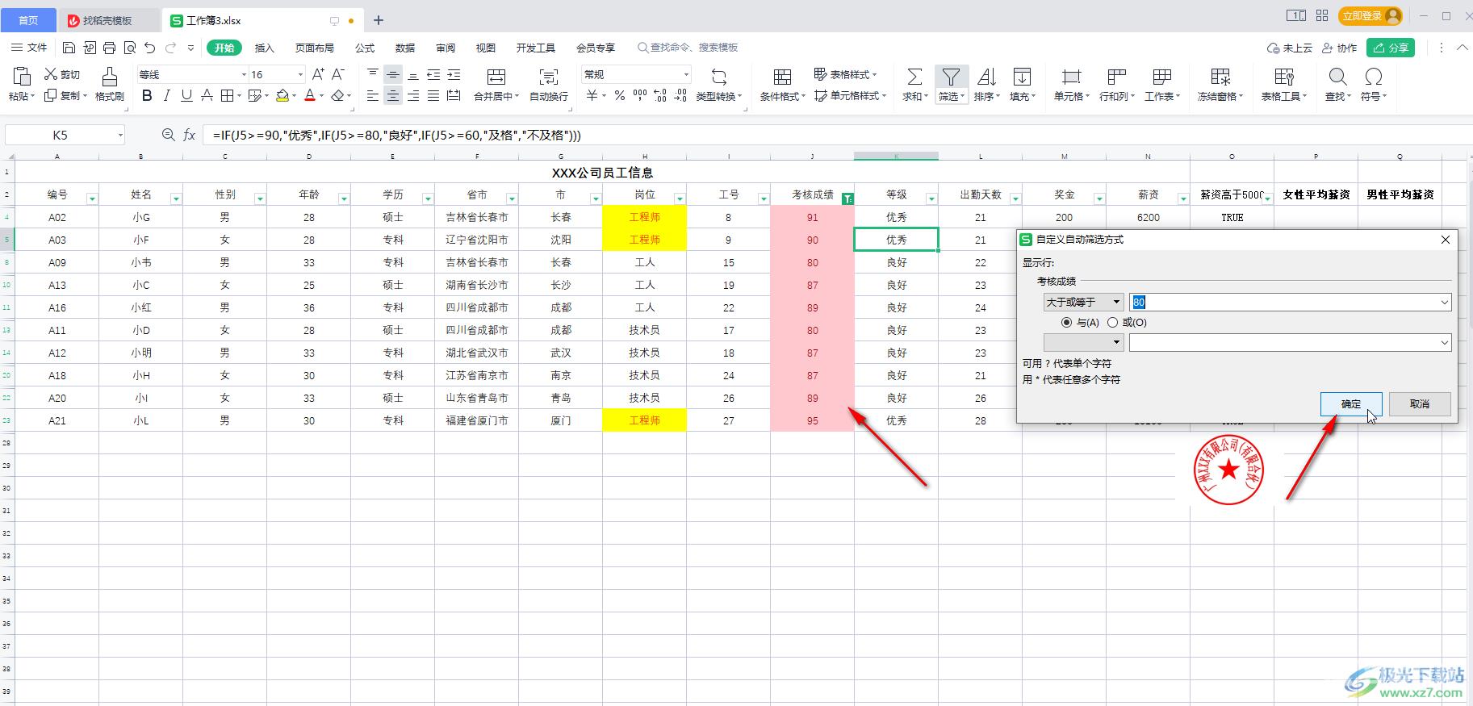Click the Increase Font Size icon

point(318,74)
